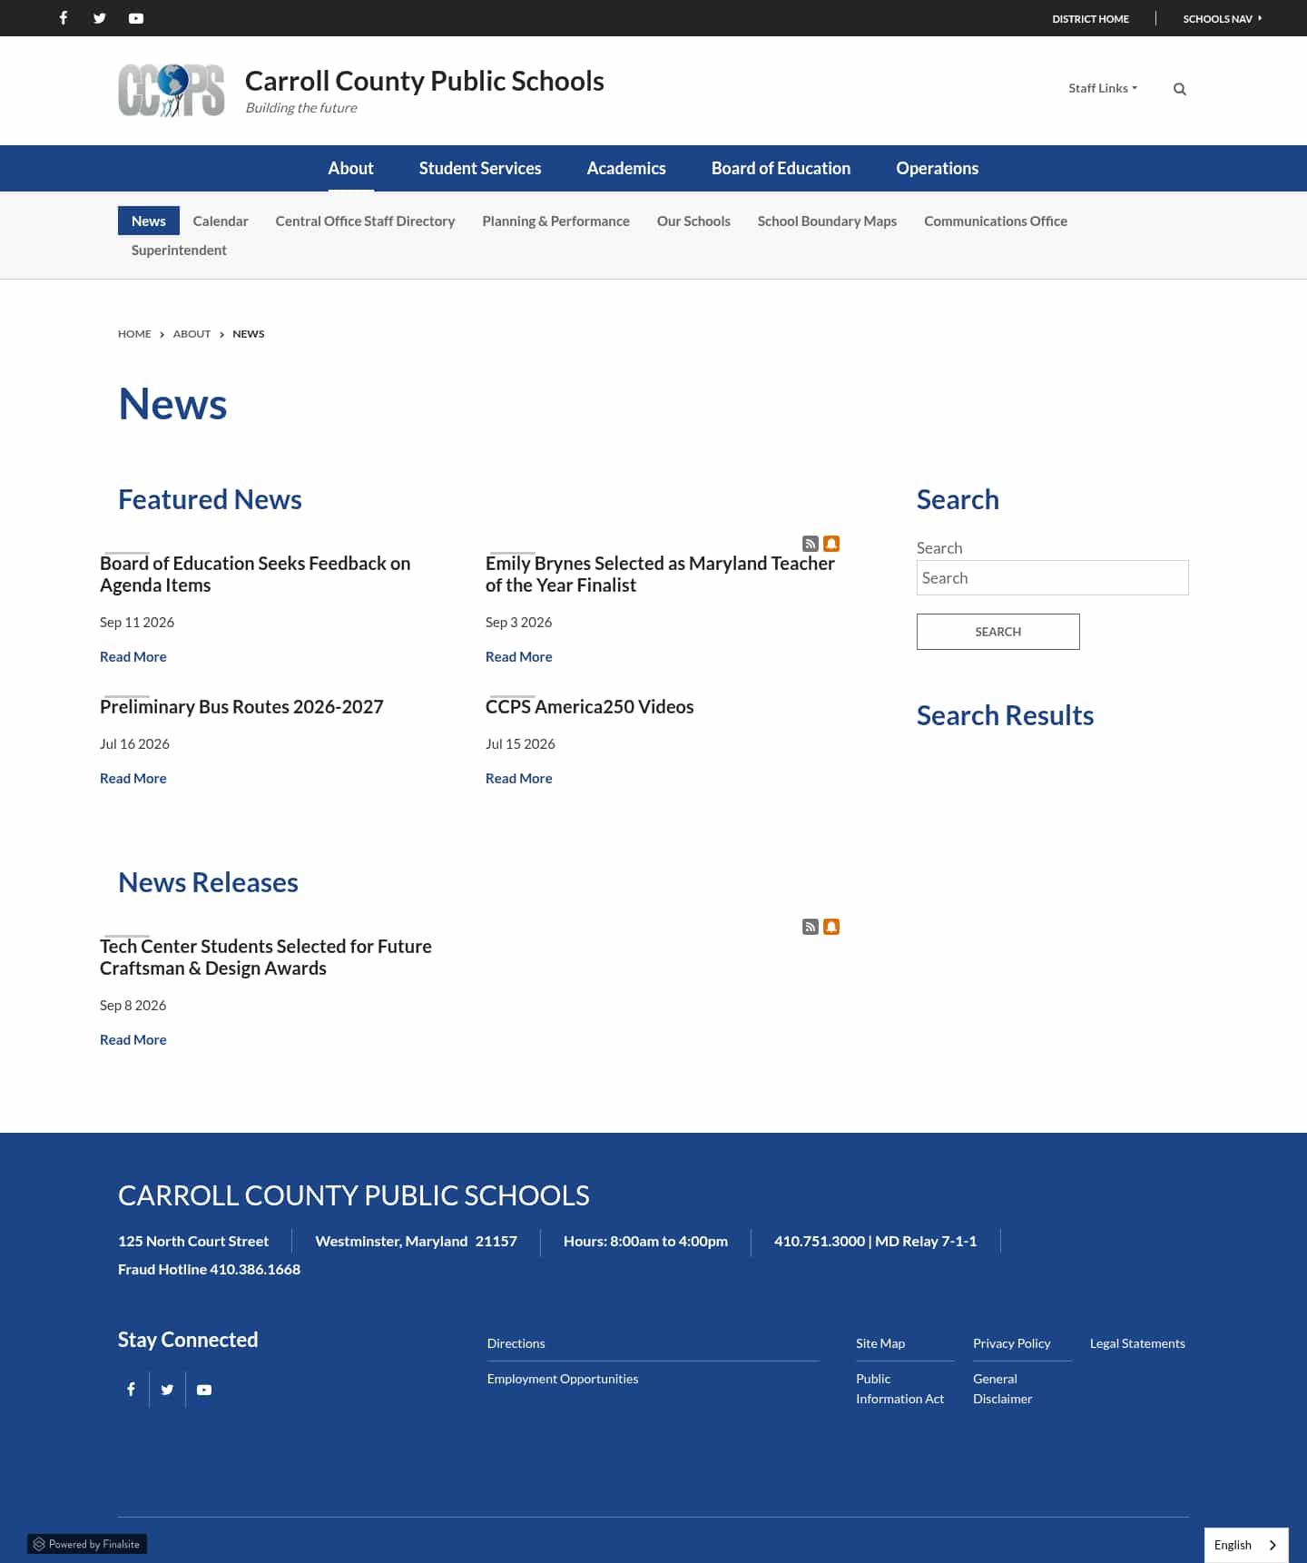Open the English language selector
The image size is (1307, 1563).
[x=1246, y=1545]
